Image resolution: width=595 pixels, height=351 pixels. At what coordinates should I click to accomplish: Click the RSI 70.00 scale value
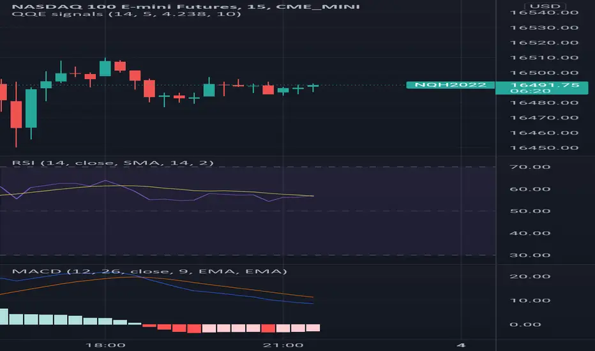[x=530, y=167]
